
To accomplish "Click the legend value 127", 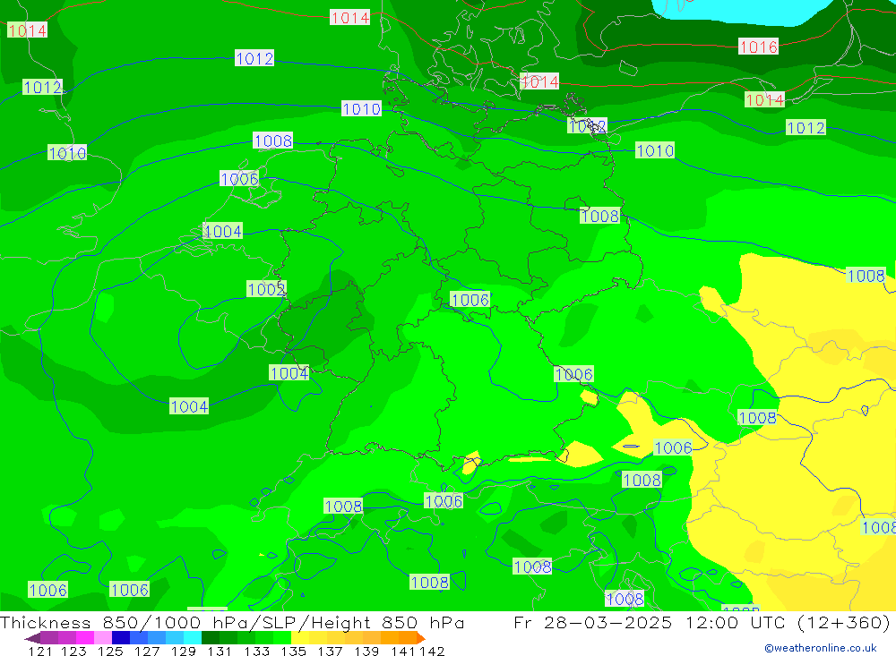I will 147,651.
